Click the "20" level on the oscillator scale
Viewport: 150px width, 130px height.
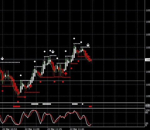(147, 123)
